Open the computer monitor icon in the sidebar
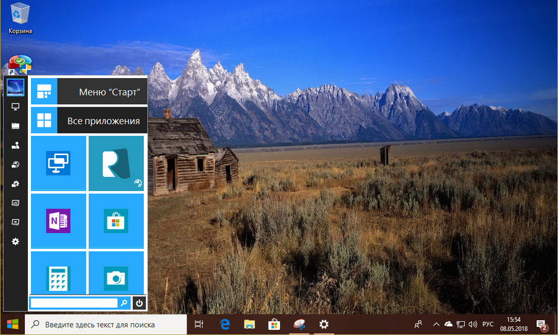 pos(15,107)
